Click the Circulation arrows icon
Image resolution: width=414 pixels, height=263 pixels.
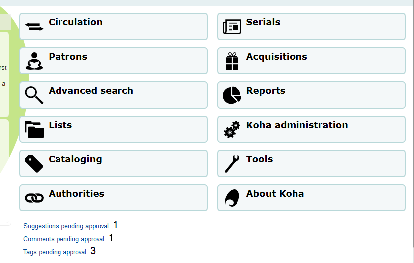tap(34, 27)
